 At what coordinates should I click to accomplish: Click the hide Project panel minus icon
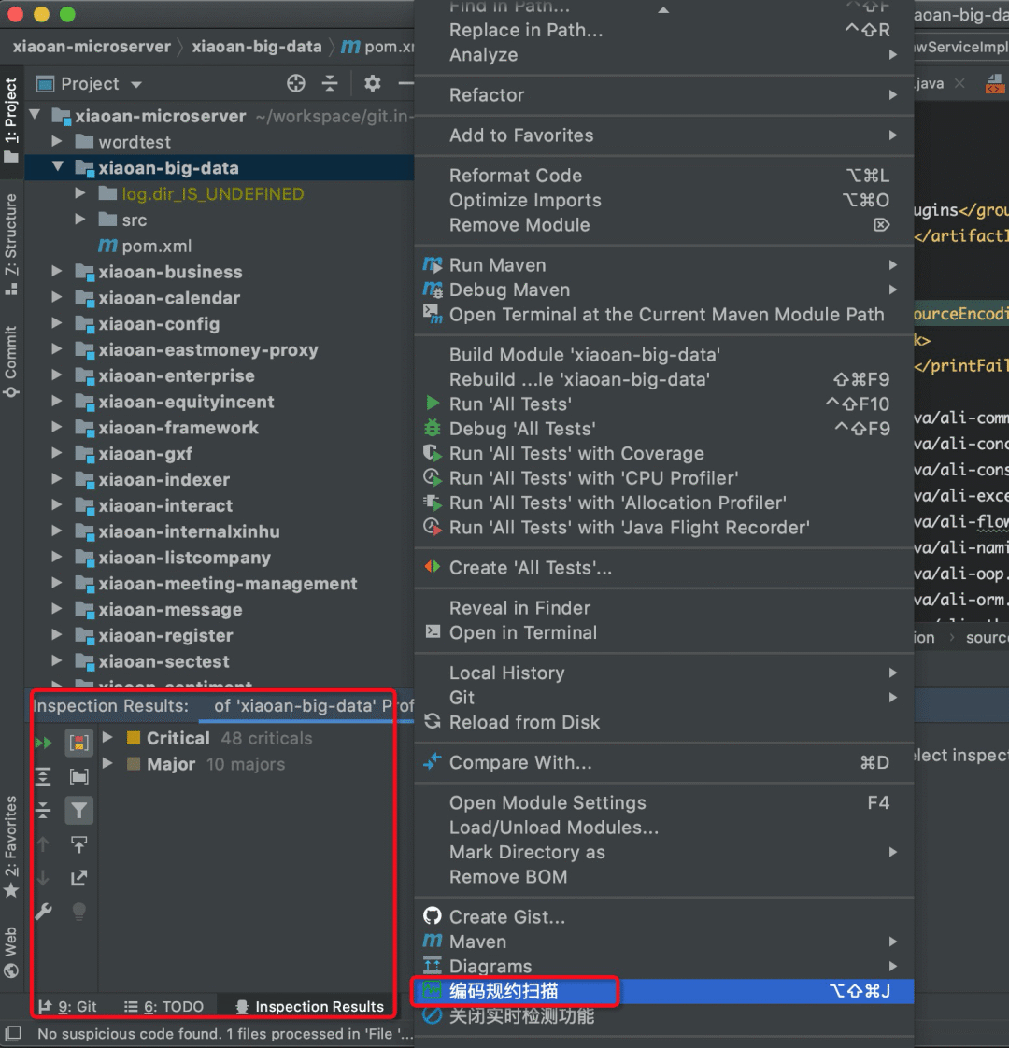(x=405, y=83)
